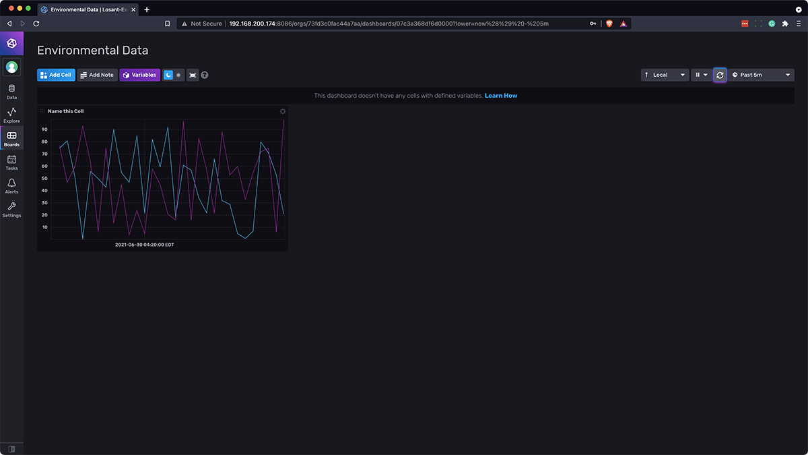
Task: Click the browser address bar URL
Action: (x=389, y=24)
